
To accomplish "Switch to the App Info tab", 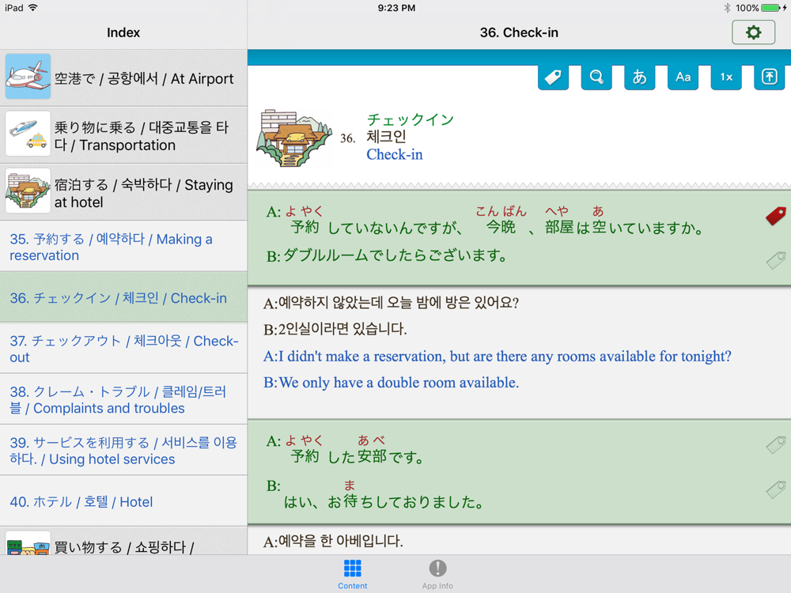I will click(437, 574).
